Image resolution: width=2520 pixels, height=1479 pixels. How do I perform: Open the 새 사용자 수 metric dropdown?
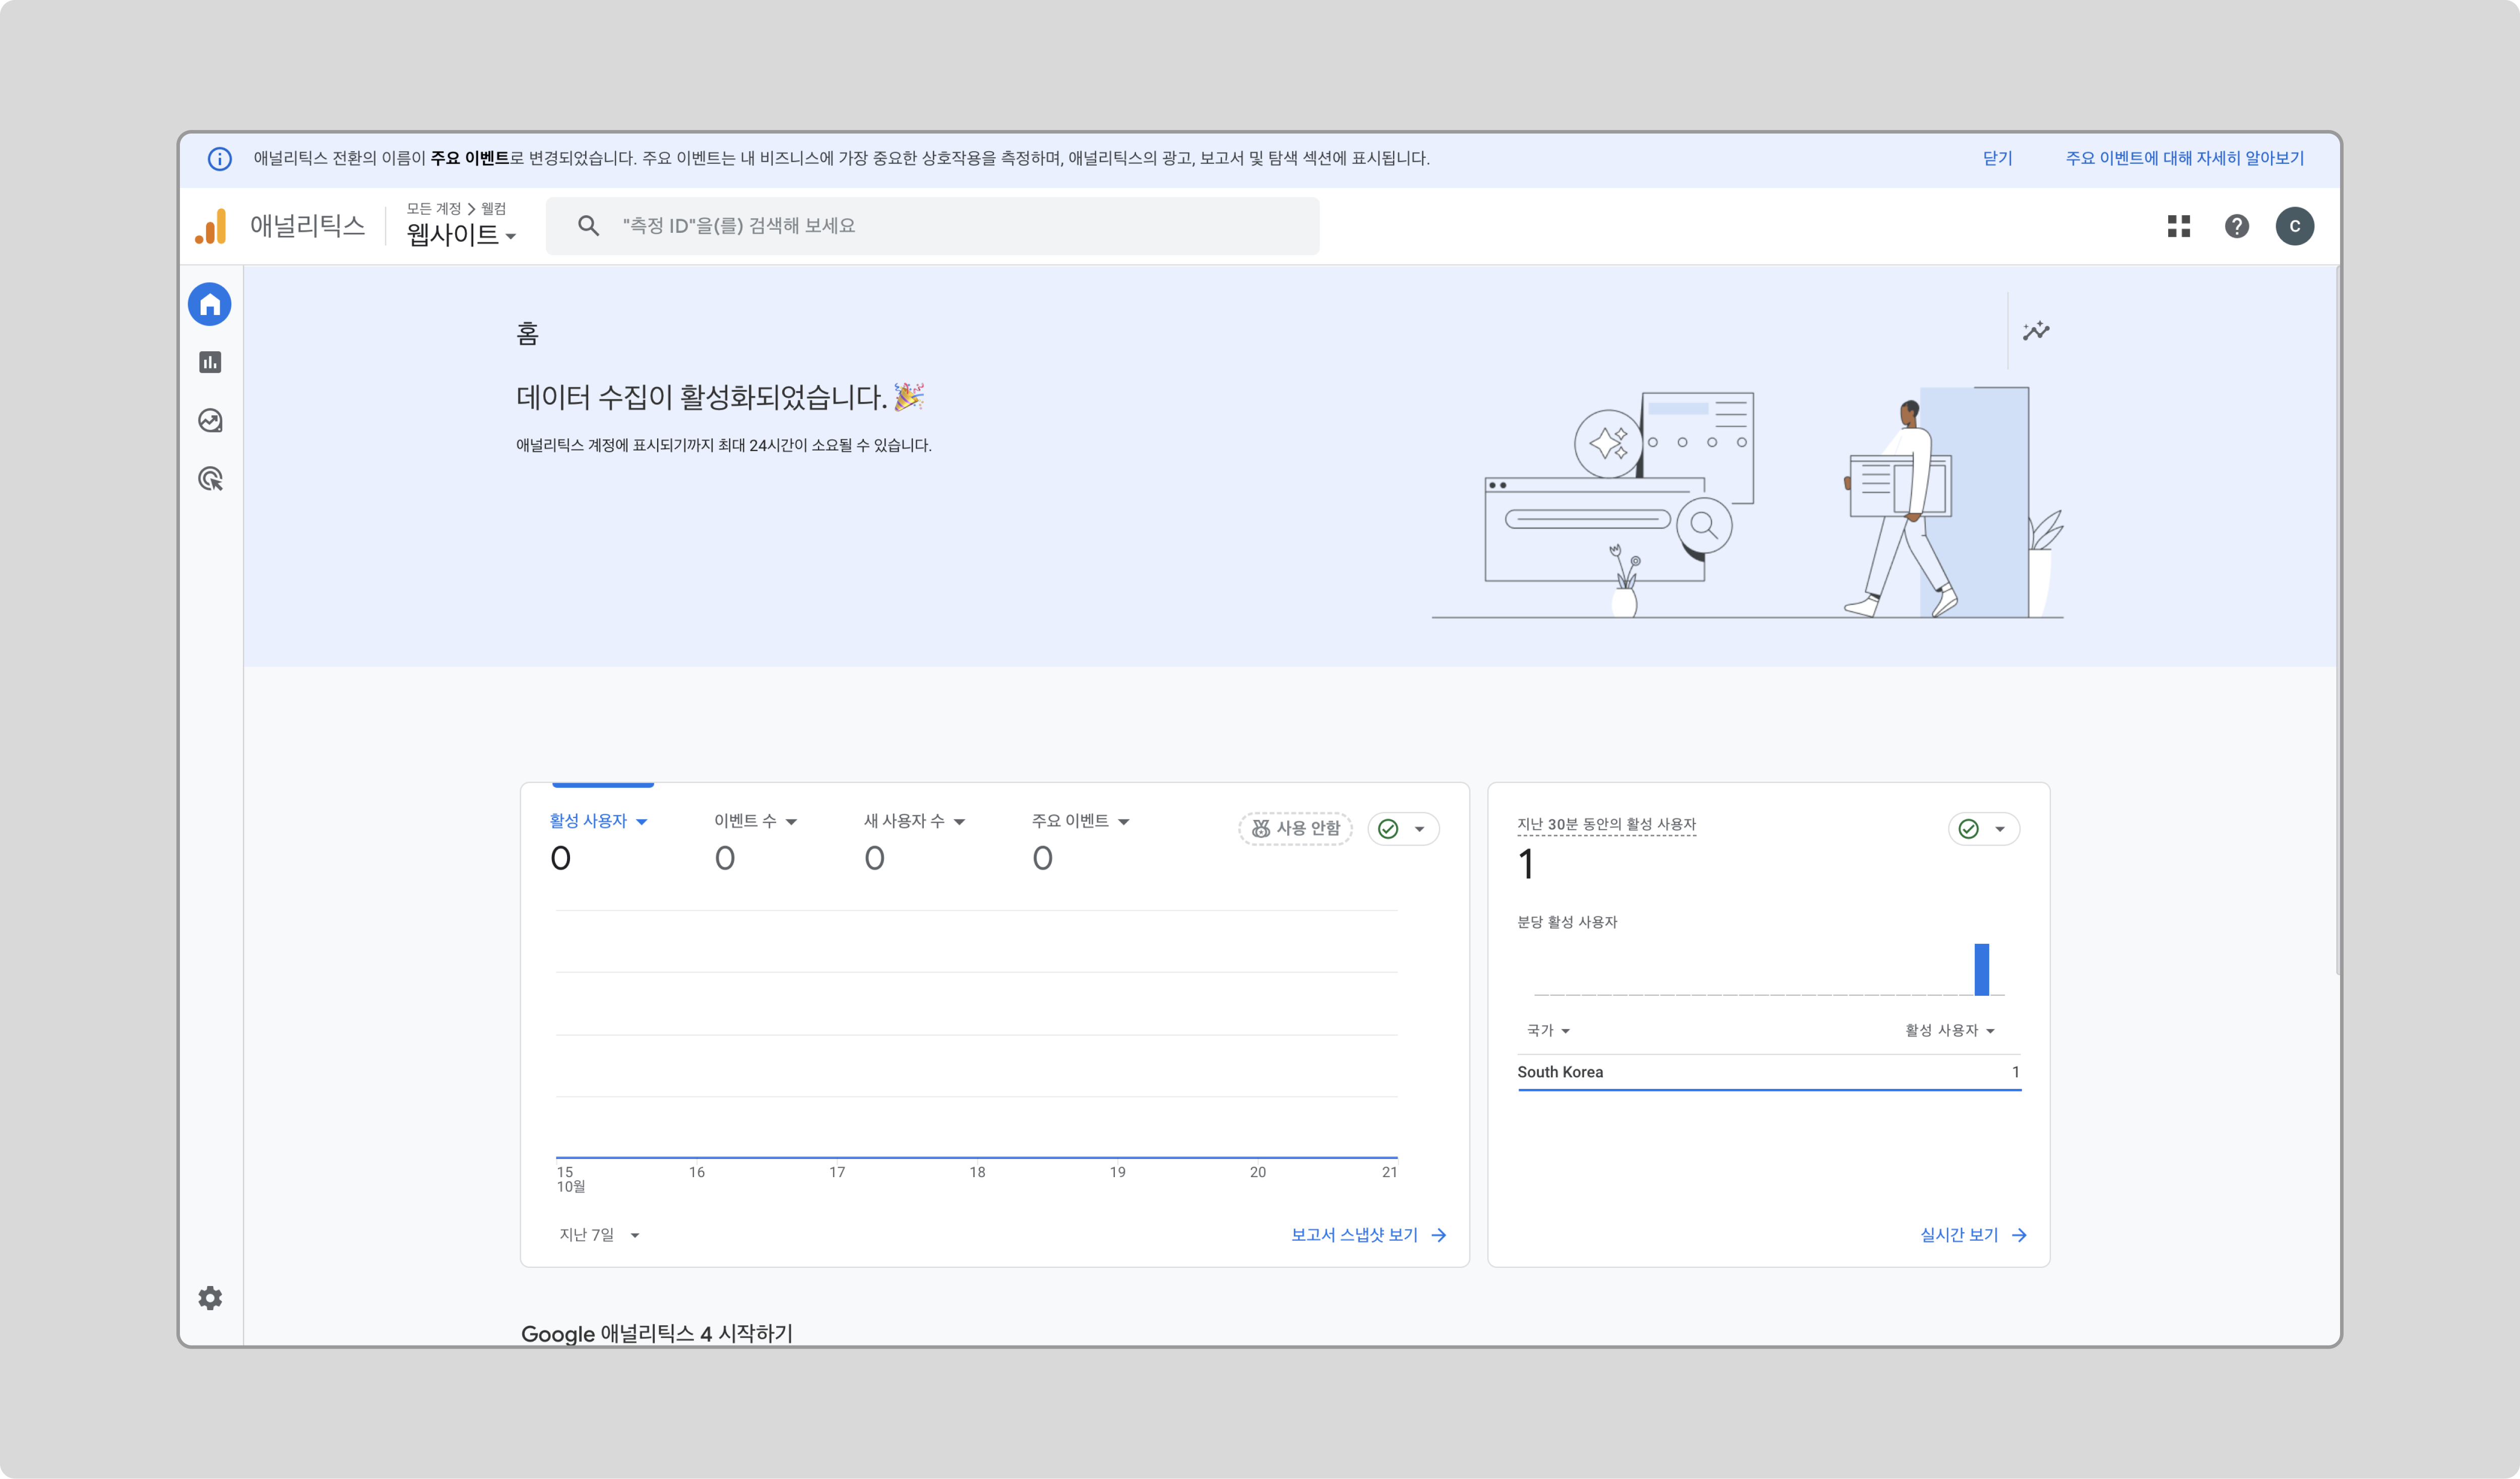coord(914,821)
